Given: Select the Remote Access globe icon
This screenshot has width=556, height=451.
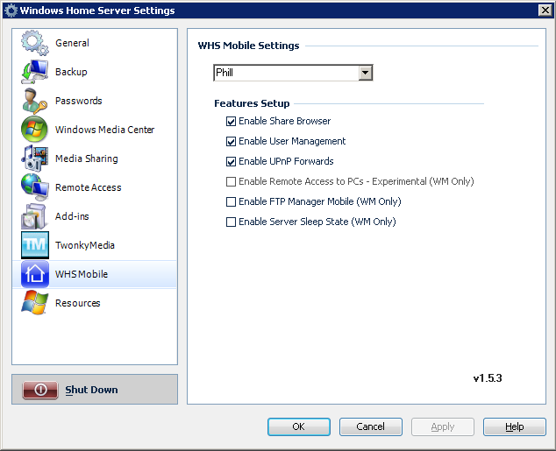Looking at the screenshot, I should (34, 187).
